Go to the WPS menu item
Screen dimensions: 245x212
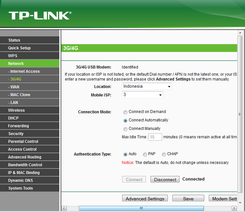(x=30, y=56)
